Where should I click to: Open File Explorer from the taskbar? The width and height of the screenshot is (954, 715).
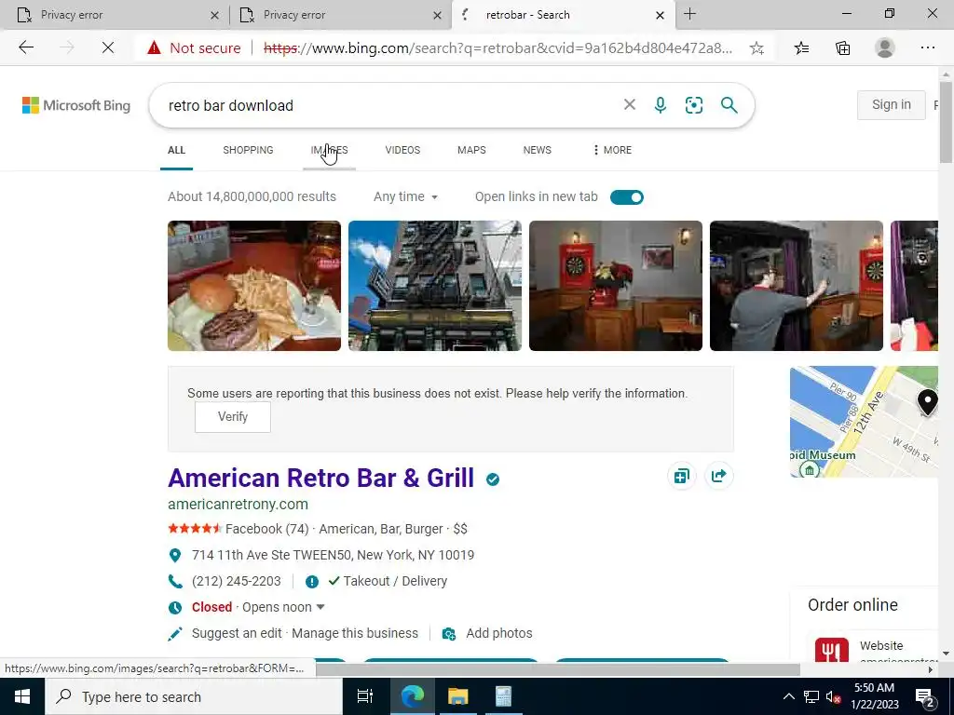(457, 696)
